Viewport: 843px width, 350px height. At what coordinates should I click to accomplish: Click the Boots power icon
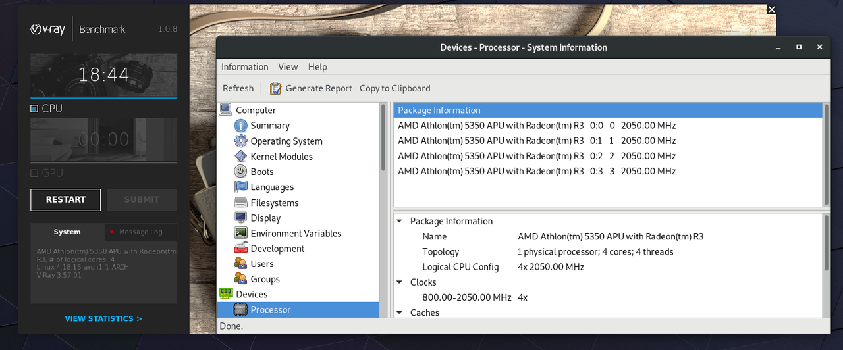coord(240,171)
